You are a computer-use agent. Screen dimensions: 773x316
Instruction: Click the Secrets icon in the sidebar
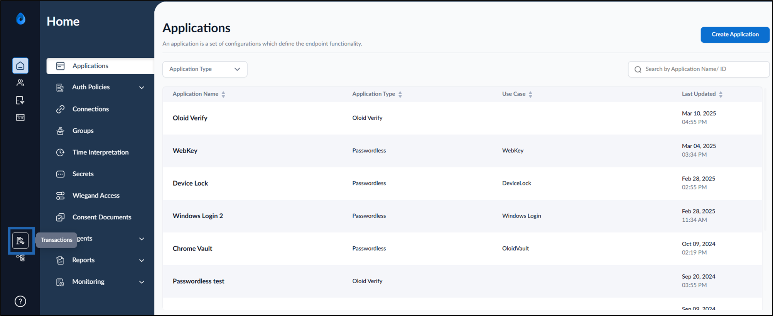60,174
